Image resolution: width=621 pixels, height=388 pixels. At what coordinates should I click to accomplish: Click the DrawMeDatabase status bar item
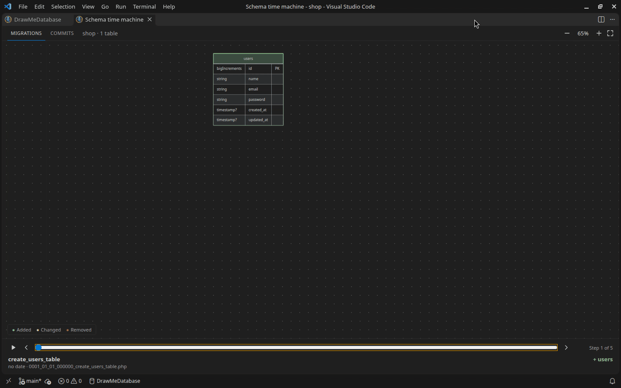(x=115, y=381)
